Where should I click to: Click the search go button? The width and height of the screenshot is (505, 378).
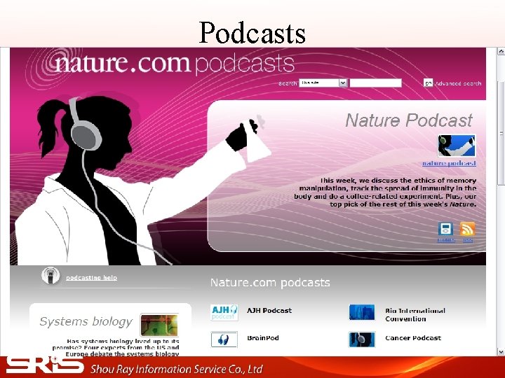coord(428,83)
